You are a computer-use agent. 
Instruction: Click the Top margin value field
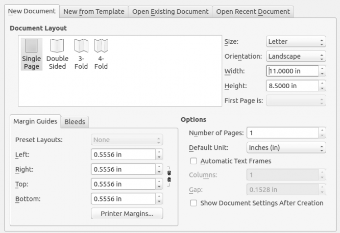tap(123, 184)
